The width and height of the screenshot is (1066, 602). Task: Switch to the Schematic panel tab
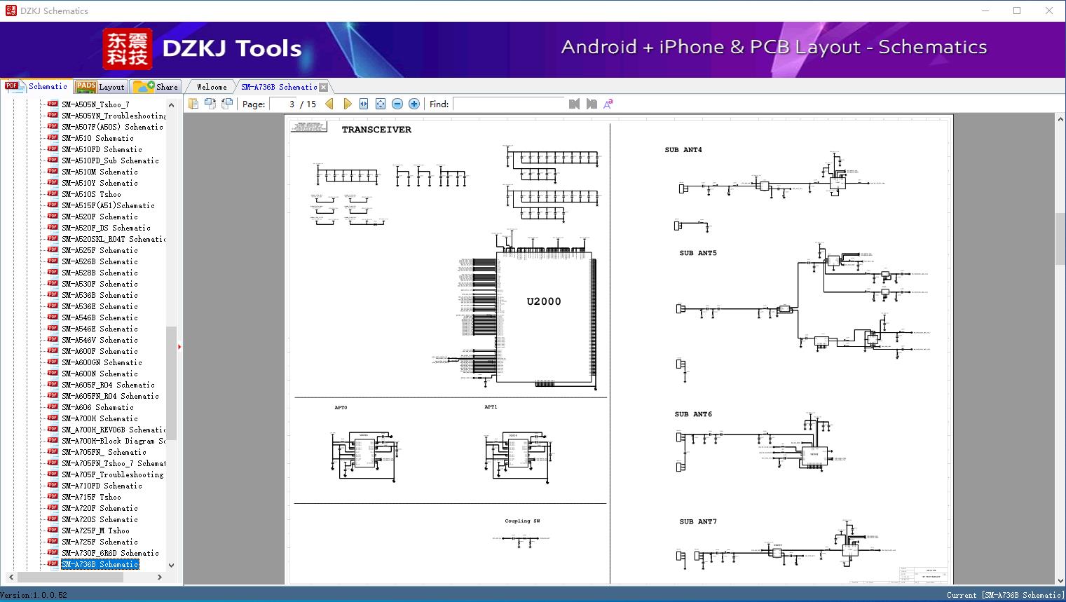[x=36, y=86]
